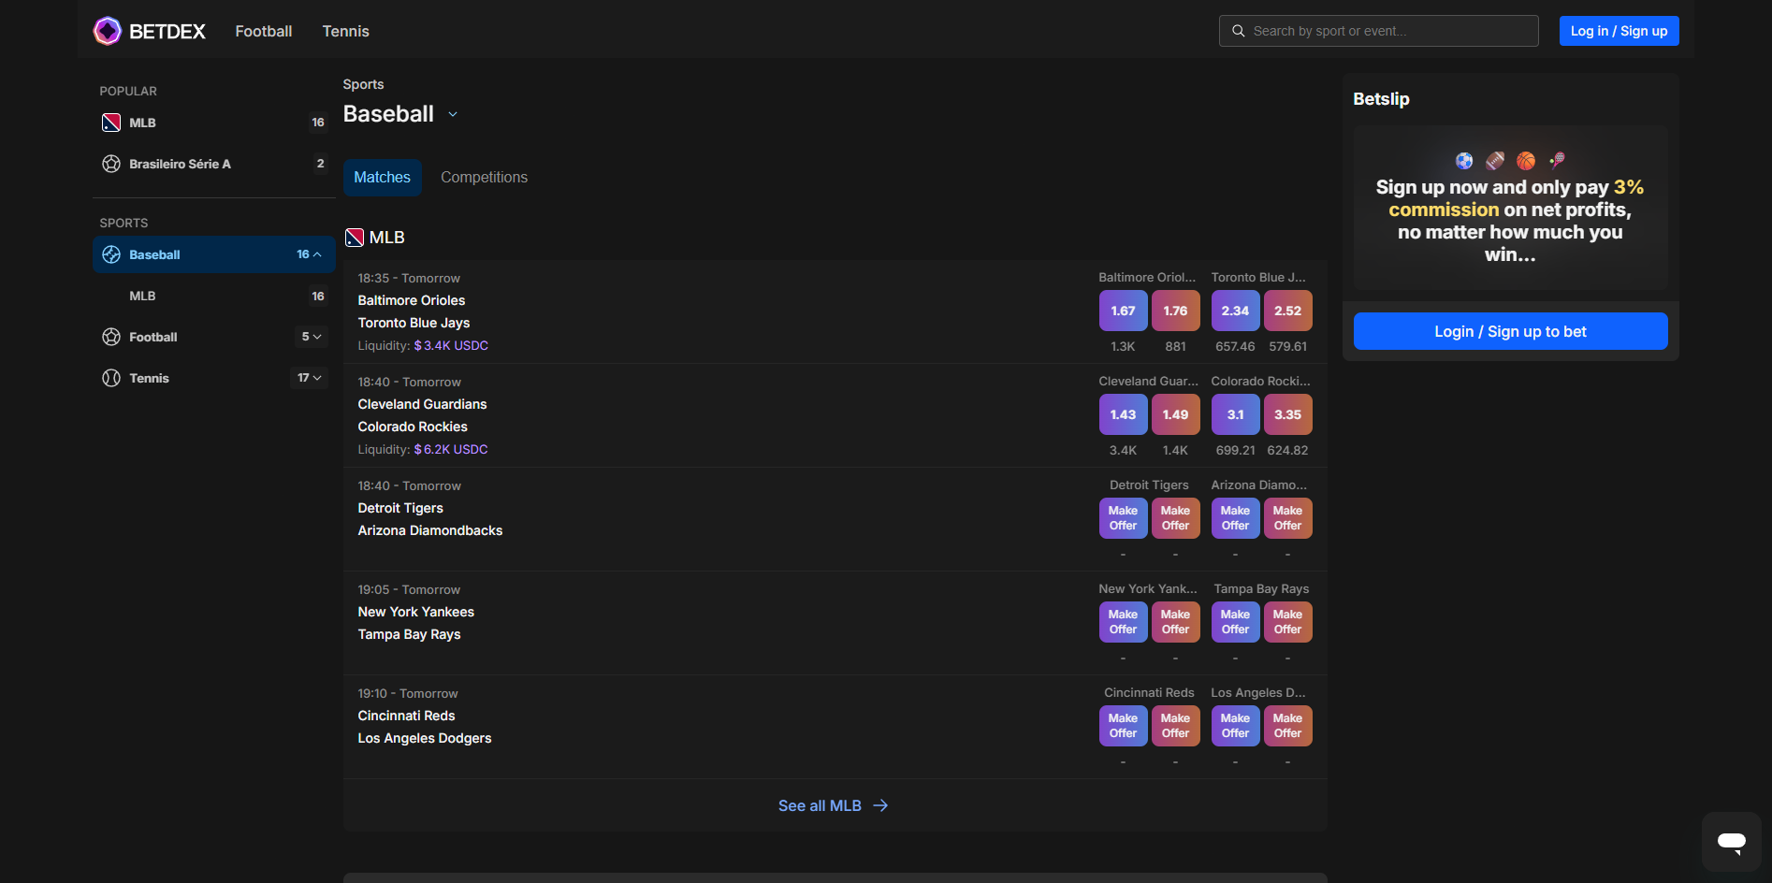Expand the Football sidebar section
1772x883 pixels.
click(x=317, y=337)
